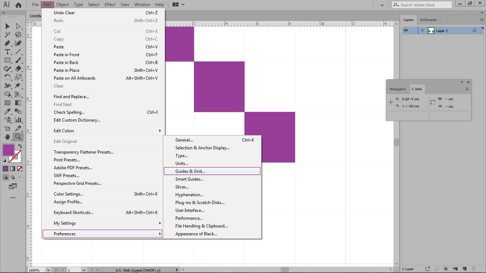
Task: Click Layer 1 target circle
Action: (x=474, y=31)
